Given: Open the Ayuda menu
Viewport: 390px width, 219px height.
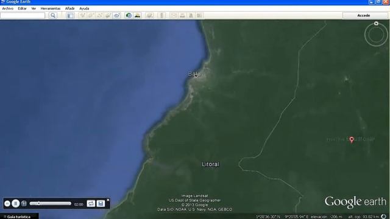Looking at the screenshot, I should tap(84, 9).
